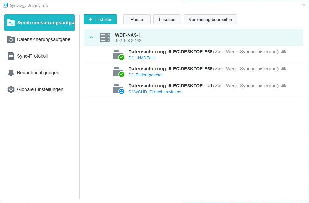Open the Synchronisierungsaufgabe tab
Viewport: 309px width, 203px height.
click(40, 23)
